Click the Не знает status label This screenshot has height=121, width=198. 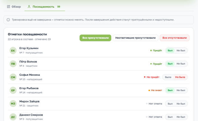point(155,90)
